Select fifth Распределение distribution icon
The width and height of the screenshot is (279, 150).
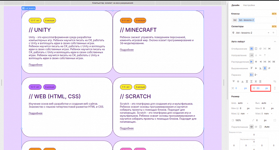click(269, 62)
